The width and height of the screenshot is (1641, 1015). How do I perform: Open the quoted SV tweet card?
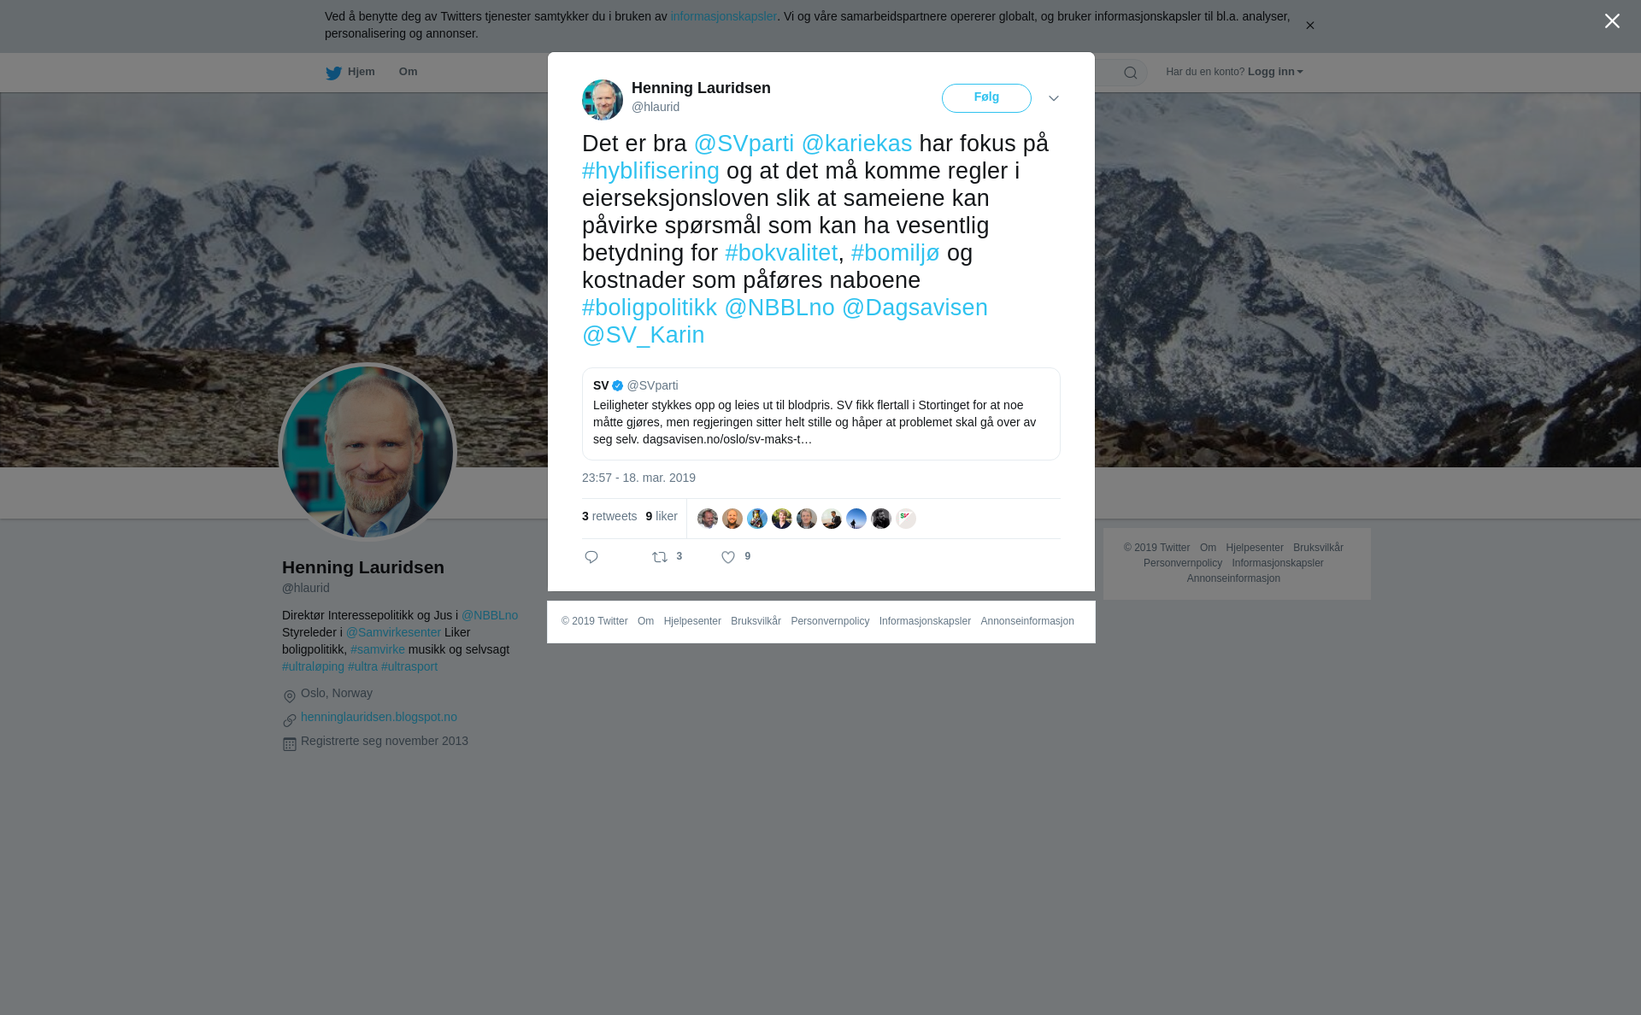point(821,414)
